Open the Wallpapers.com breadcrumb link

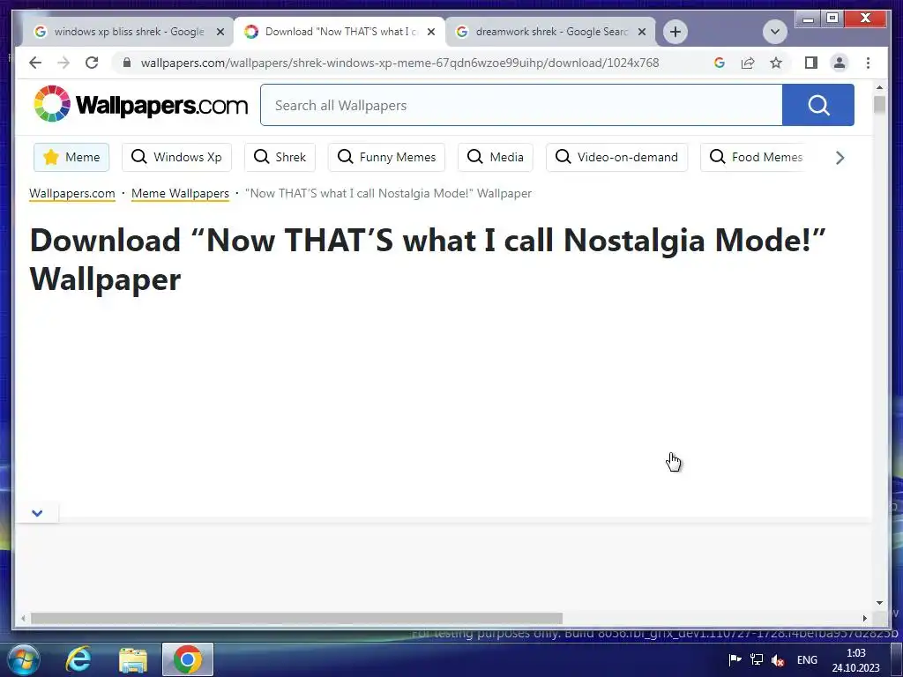point(72,193)
